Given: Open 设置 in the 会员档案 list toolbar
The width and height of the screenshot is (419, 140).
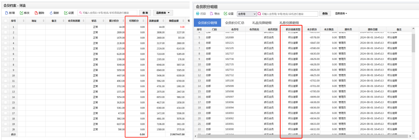Looking at the screenshot, I should [x=69, y=13].
